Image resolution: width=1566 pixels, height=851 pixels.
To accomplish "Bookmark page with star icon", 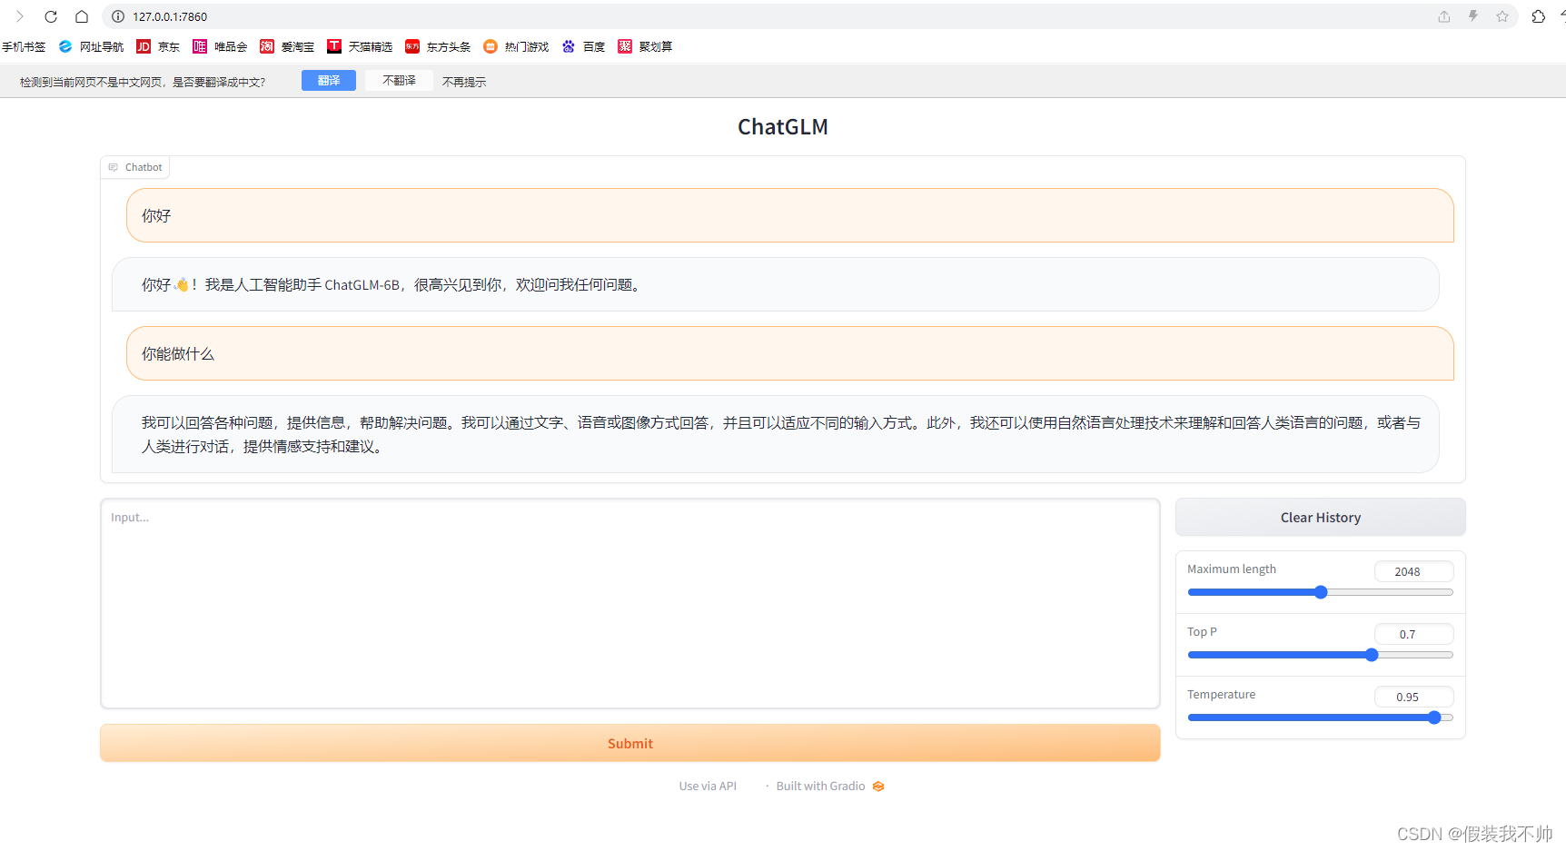I will pos(1502,16).
